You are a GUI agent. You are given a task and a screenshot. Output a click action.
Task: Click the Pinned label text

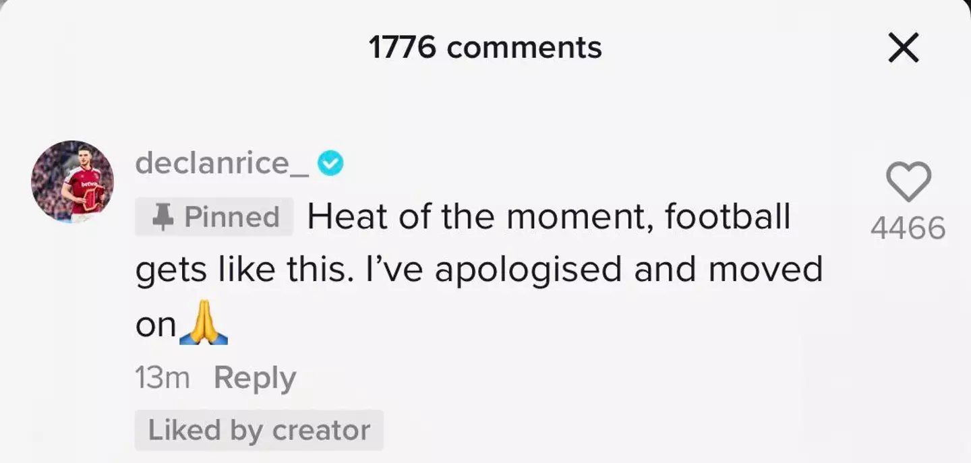click(x=232, y=217)
